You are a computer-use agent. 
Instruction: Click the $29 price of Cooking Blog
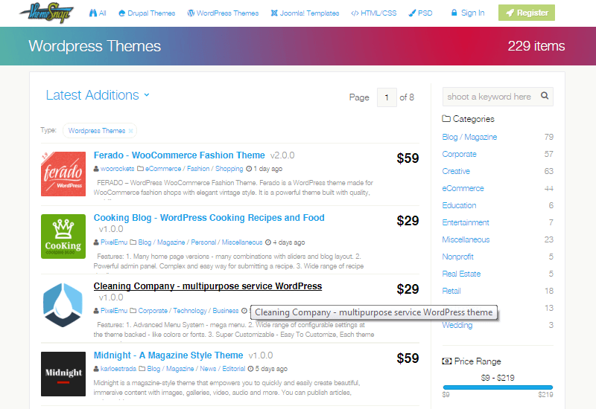click(x=408, y=220)
